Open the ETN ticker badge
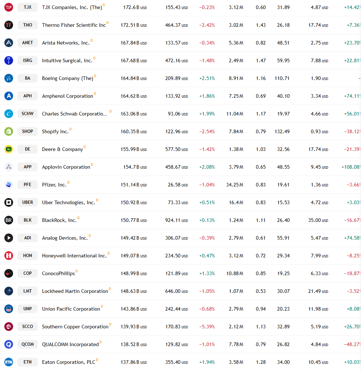Image resolution: width=361 pixels, height=370 pixels. coord(28,362)
